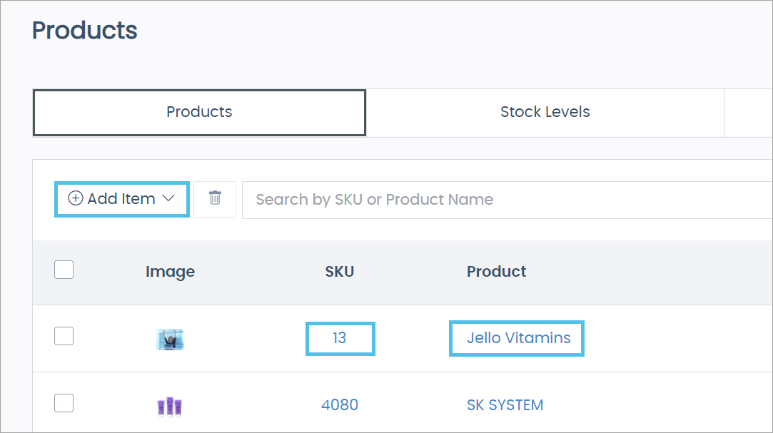Expand the Add Item dropdown chevron
The image size is (773, 433).
[x=169, y=199]
